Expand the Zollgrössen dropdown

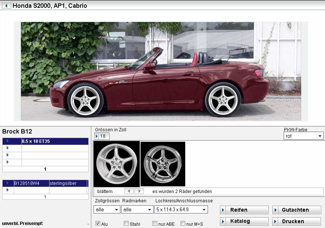pos(107,210)
